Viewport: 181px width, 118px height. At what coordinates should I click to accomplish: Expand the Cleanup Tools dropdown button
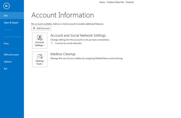click(x=40, y=59)
